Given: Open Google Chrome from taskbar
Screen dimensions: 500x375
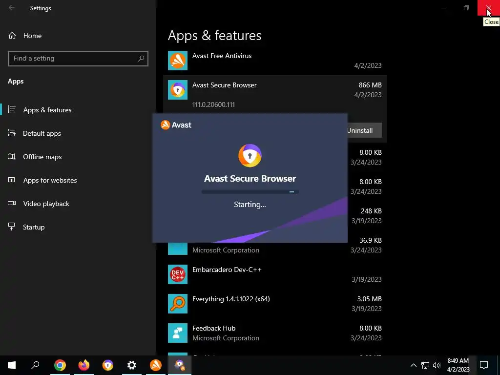Looking at the screenshot, I should (60, 365).
